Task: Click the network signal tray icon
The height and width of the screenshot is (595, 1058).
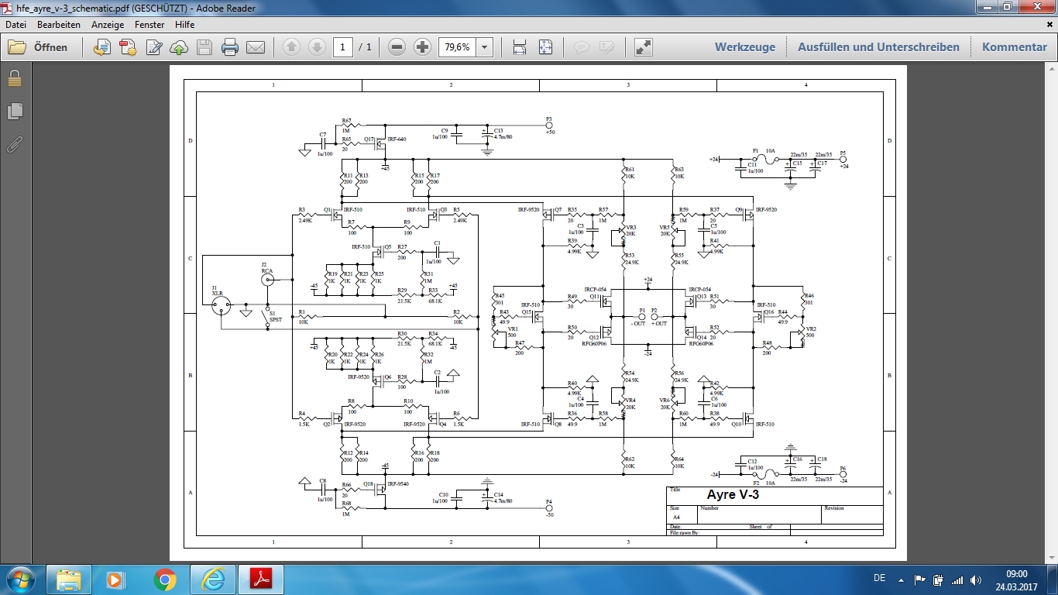Action: click(x=957, y=580)
